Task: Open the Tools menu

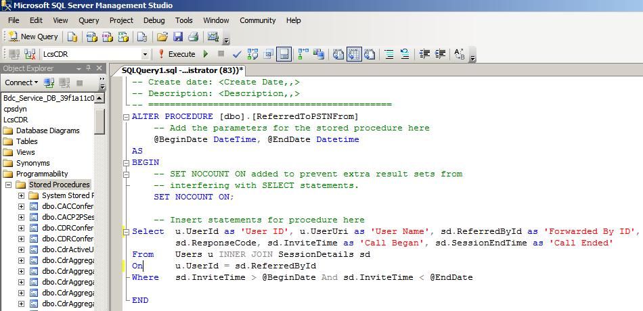Action: tap(183, 20)
